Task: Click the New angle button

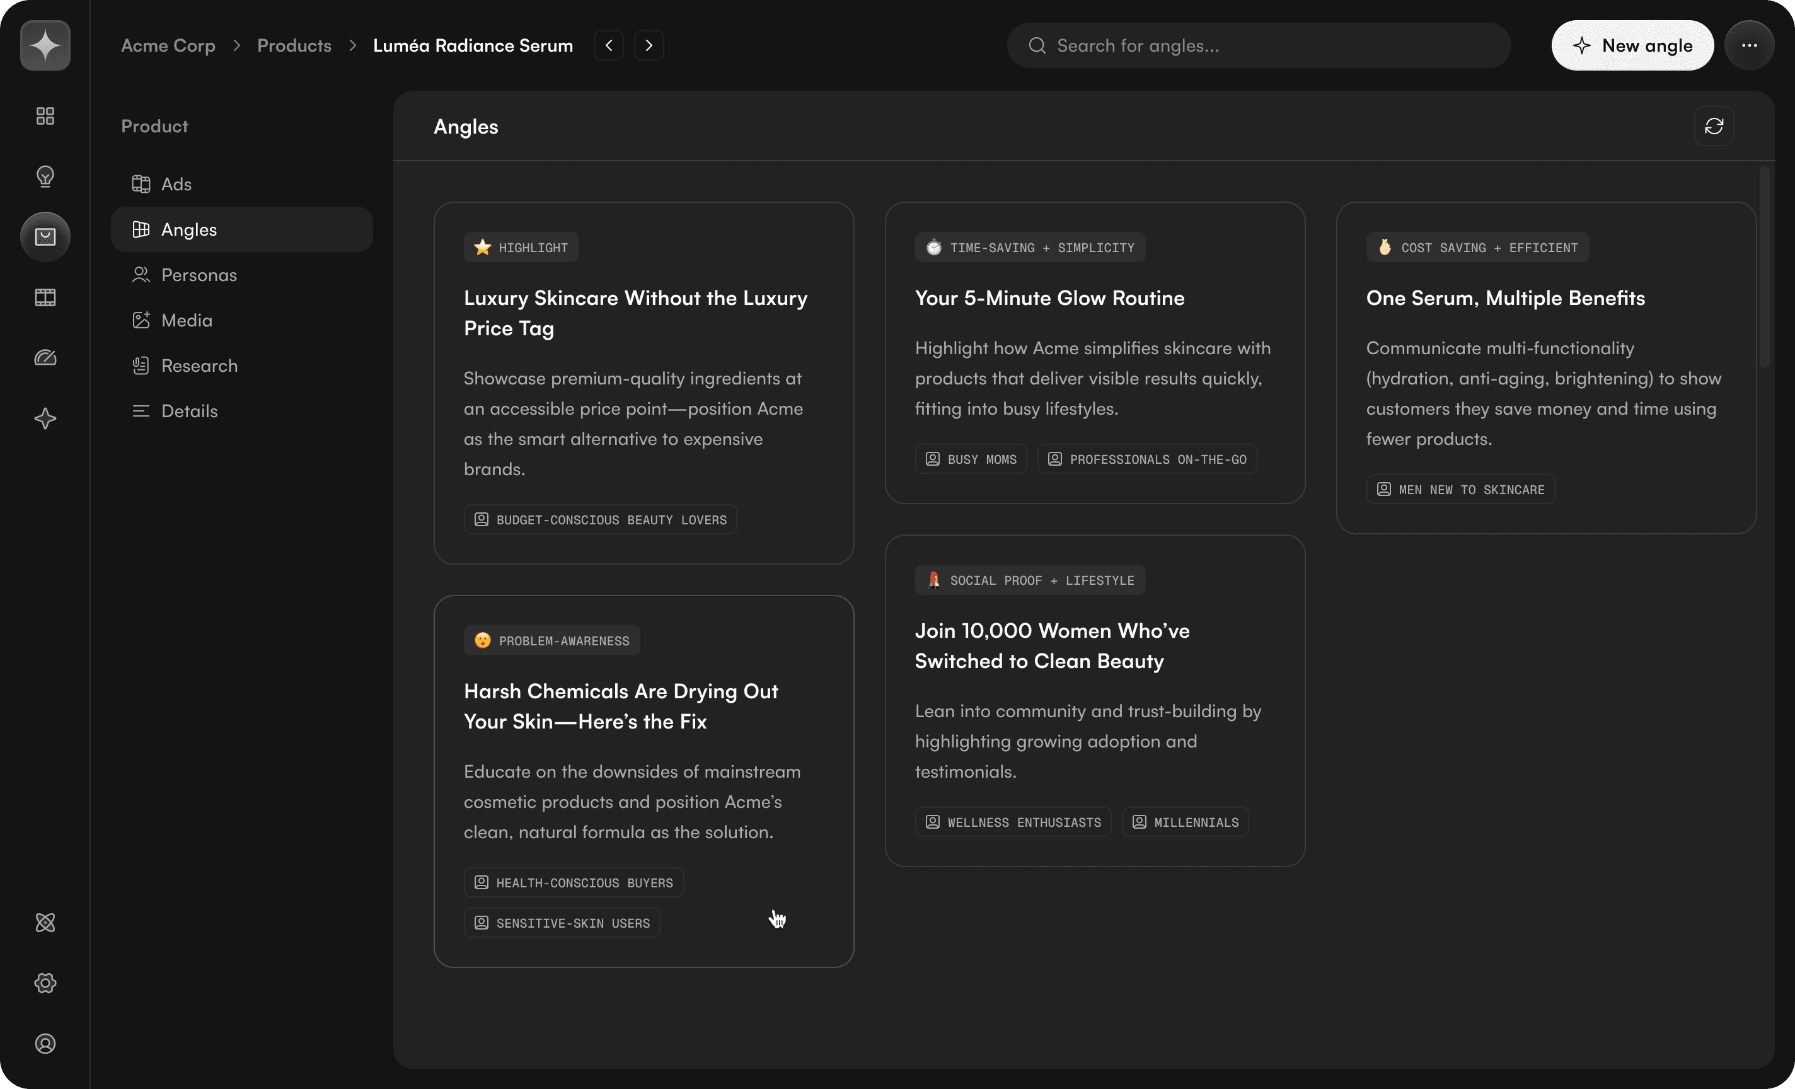Action: (1632, 45)
